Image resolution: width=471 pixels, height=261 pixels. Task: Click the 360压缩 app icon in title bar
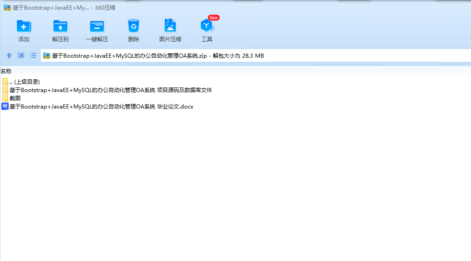7,7
